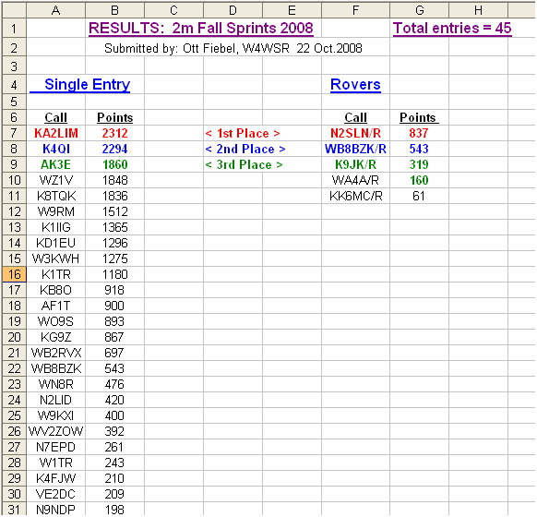
Task: Click the 3rd Place label cell
Action: click(x=245, y=164)
